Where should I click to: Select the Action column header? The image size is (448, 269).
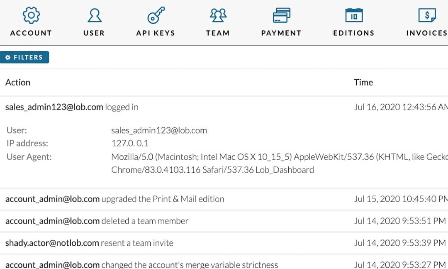18,82
